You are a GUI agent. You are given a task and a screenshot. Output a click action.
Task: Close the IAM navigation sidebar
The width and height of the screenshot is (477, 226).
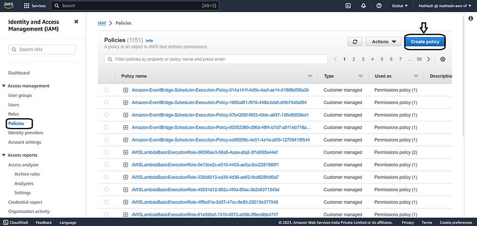click(76, 22)
